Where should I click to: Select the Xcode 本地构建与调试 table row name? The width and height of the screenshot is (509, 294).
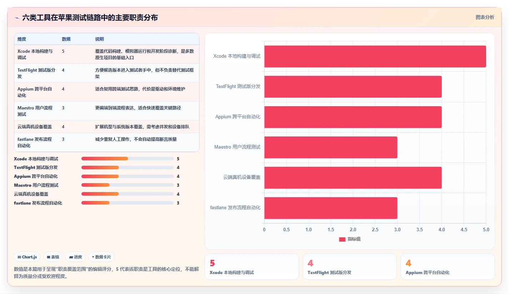pos(35,54)
